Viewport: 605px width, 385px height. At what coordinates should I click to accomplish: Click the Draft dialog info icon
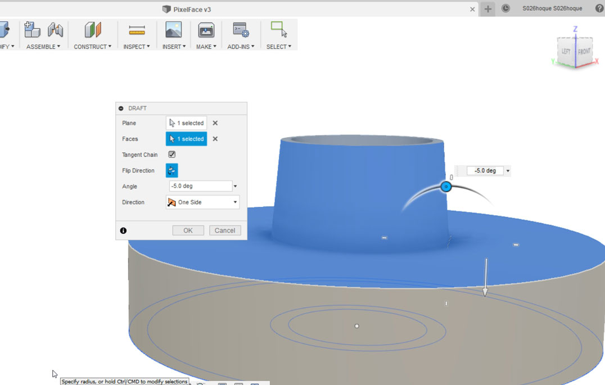pos(123,230)
